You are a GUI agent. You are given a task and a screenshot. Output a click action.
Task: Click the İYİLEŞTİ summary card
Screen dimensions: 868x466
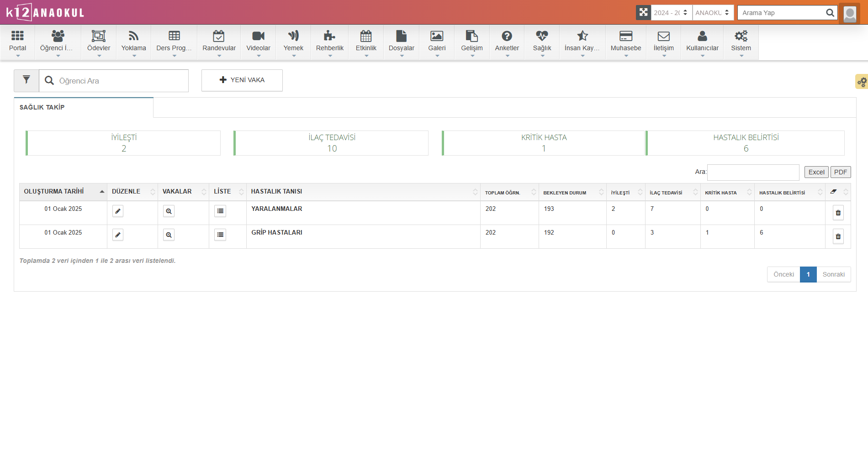[123, 143]
